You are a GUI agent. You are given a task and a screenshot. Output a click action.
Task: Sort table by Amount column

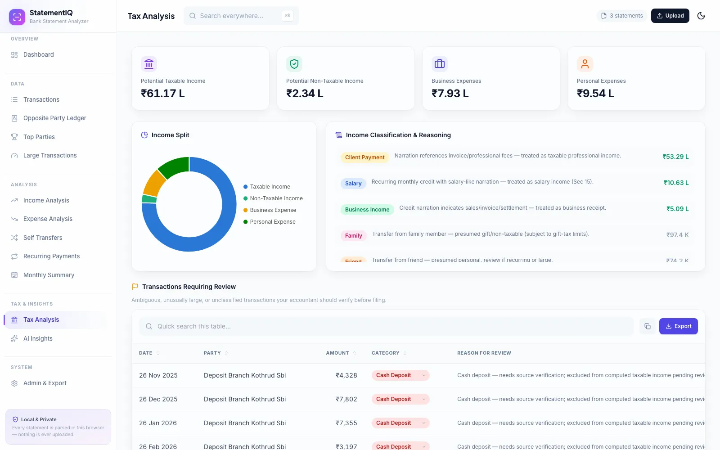342,353
